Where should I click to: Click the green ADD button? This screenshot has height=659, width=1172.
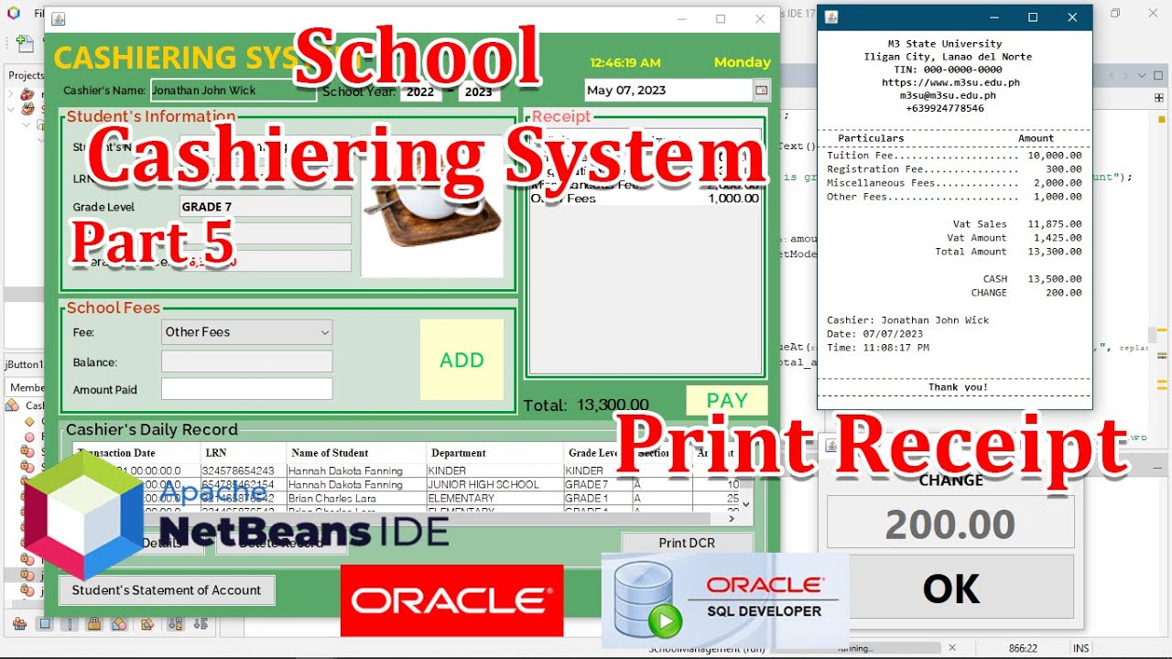tap(461, 360)
